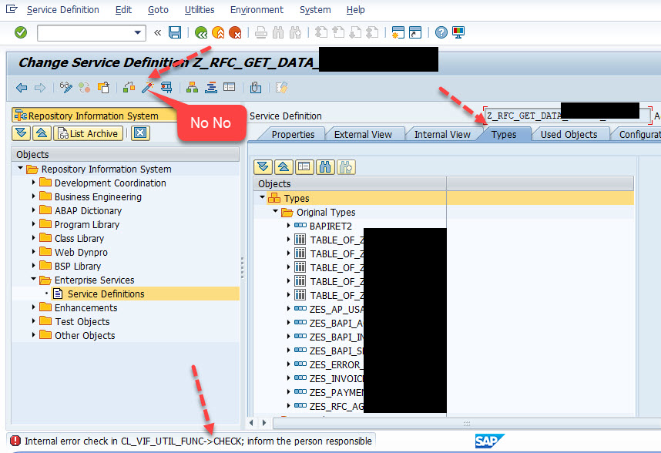Click the horizontal scrollbar left arrow

(x=252, y=423)
